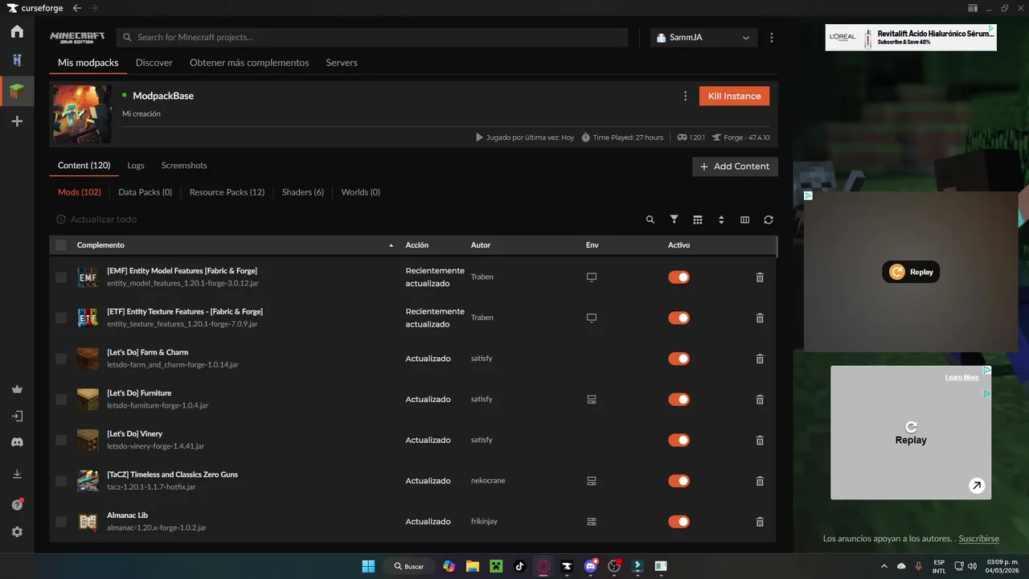This screenshot has width=1029, height=579.
Task: Open the filter funnel icon
Action: (x=674, y=220)
